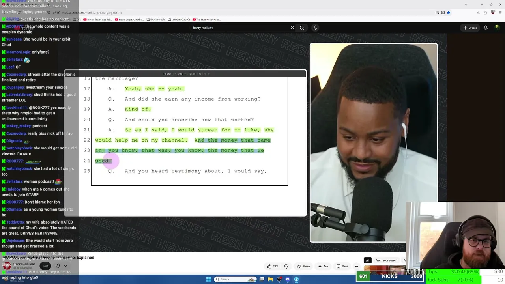Click the Windows taskbar Search box
505x284 pixels.
click(236, 279)
